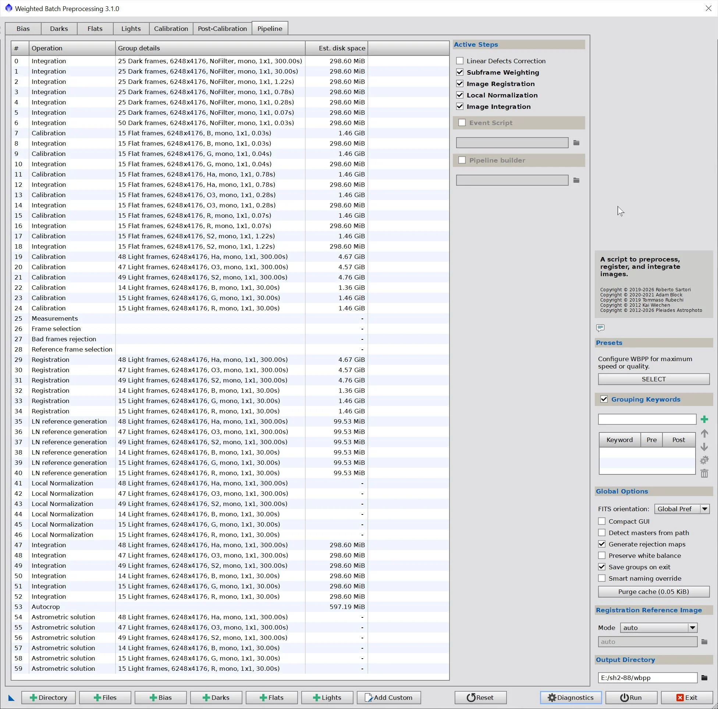Click the Output Directory path field

point(647,677)
